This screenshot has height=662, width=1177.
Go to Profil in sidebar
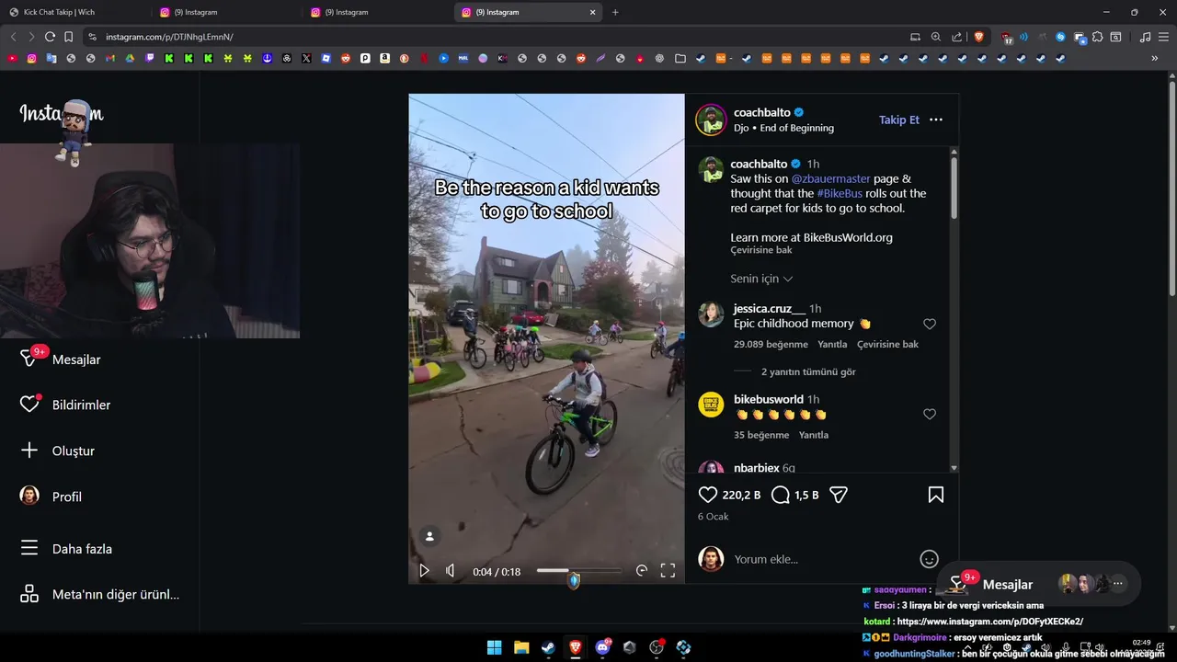[x=51, y=496]
